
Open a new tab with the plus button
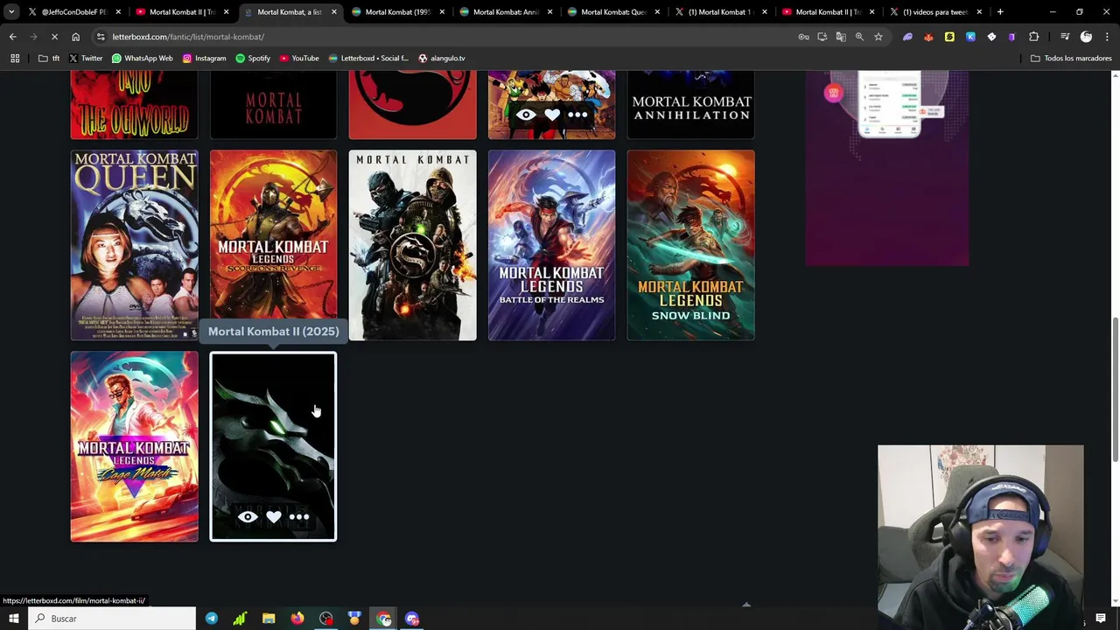click(1000, 12)
